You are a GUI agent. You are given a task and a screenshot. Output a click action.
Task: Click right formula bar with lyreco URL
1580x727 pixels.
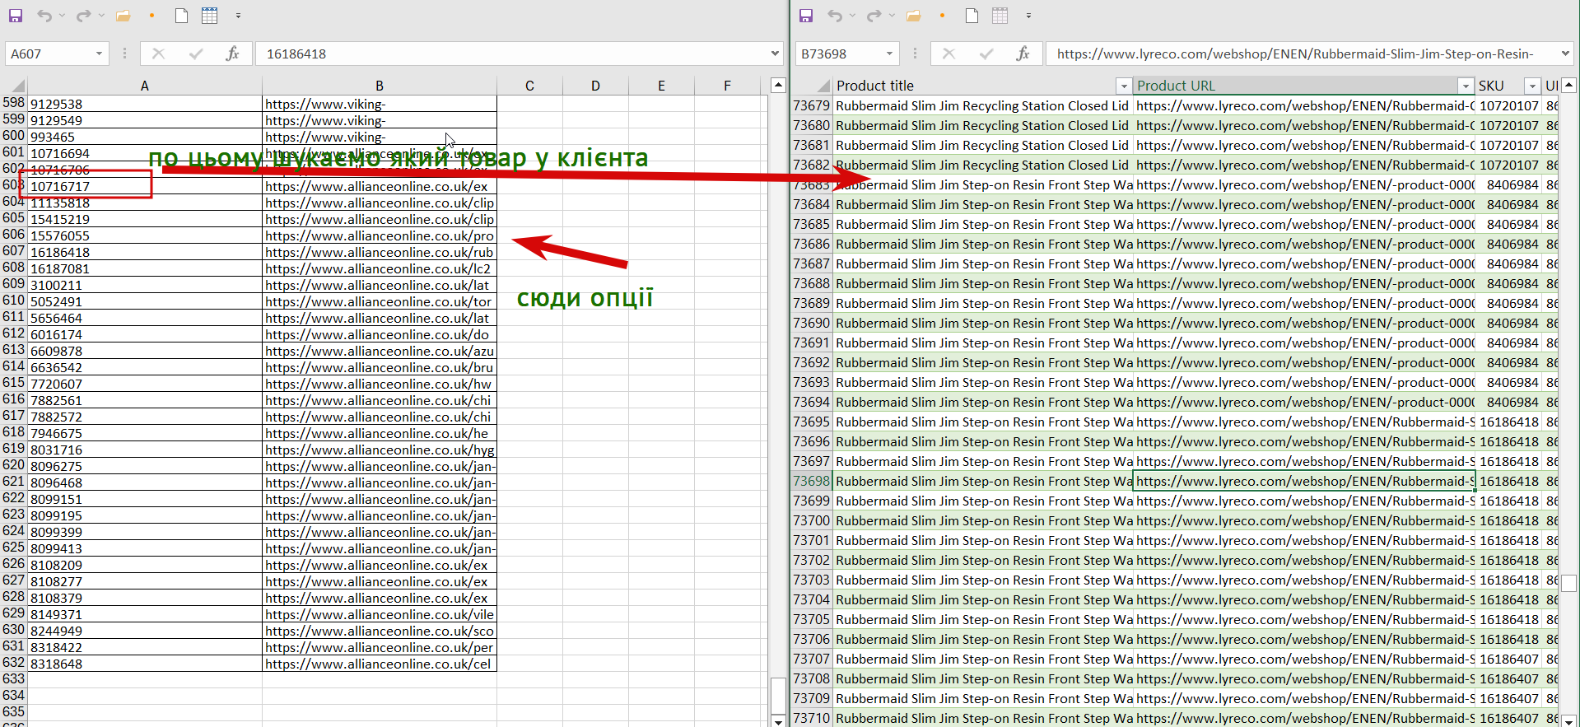point(1302,54)
